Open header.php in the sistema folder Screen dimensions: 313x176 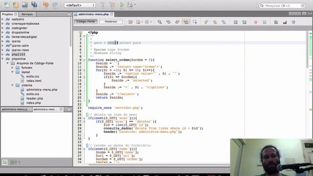pyautogui.click(x=35, y=98)
